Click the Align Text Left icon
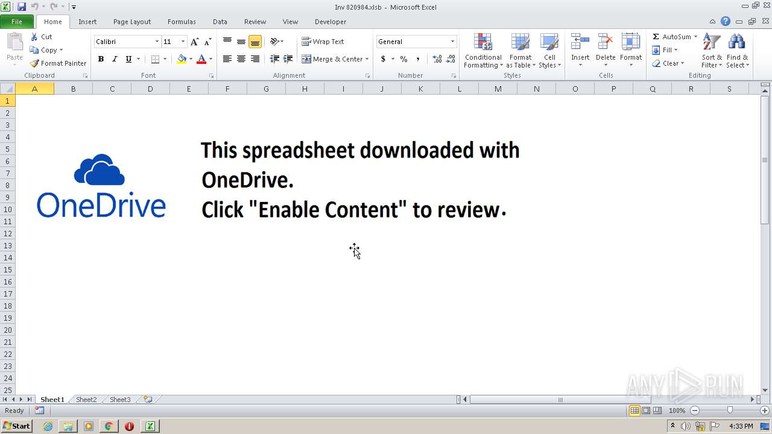The height and width of the screenshot is (434, 772). click(227, 59)
